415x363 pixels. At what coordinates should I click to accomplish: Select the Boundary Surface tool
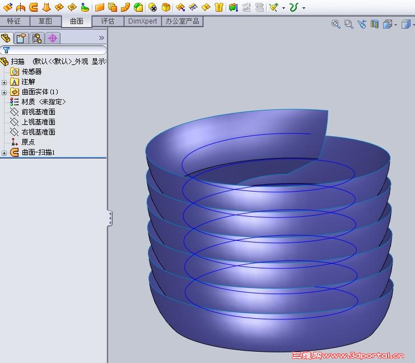(x=59, y=7)
